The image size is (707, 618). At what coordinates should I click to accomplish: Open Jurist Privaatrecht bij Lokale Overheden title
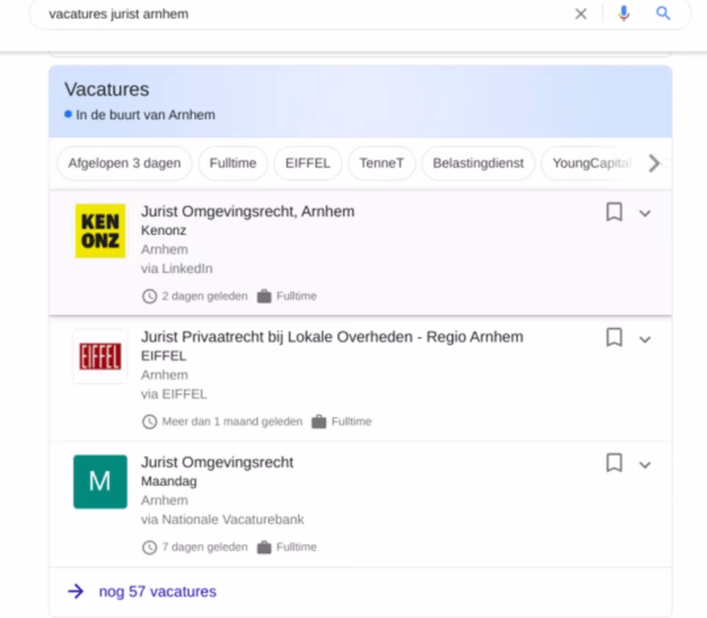pos(332,337)
